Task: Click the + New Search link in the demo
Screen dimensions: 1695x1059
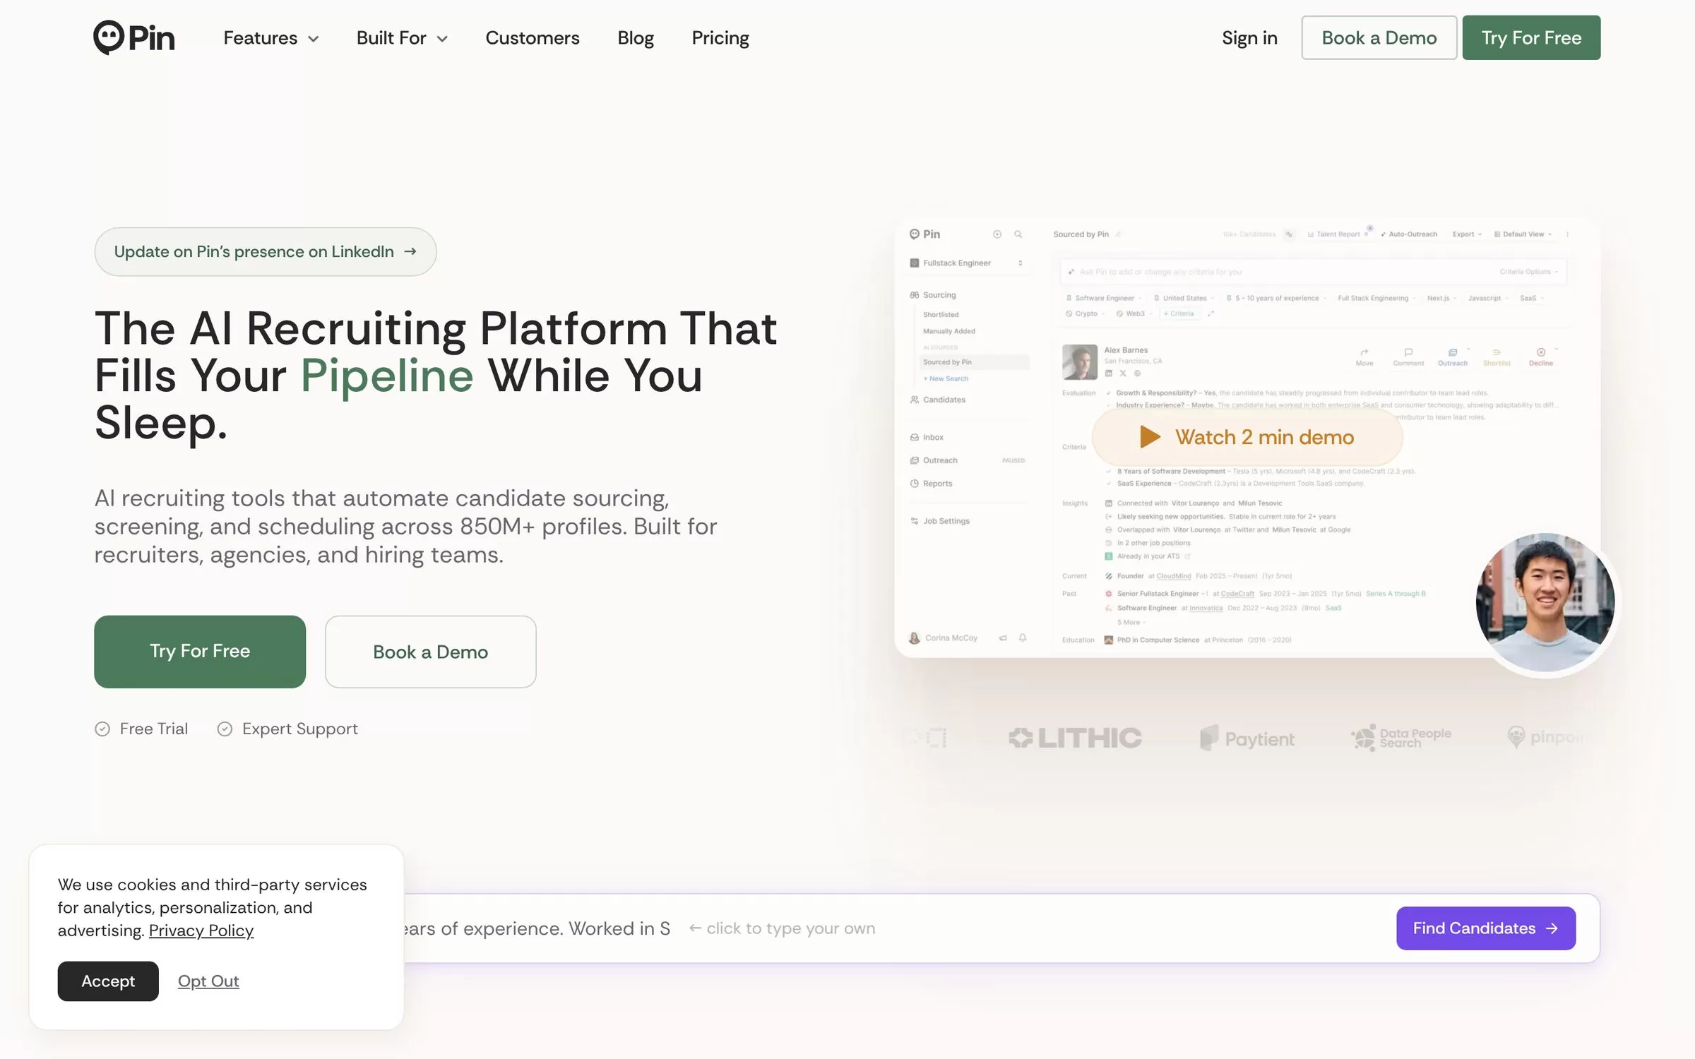Action: tap(946, 378)
